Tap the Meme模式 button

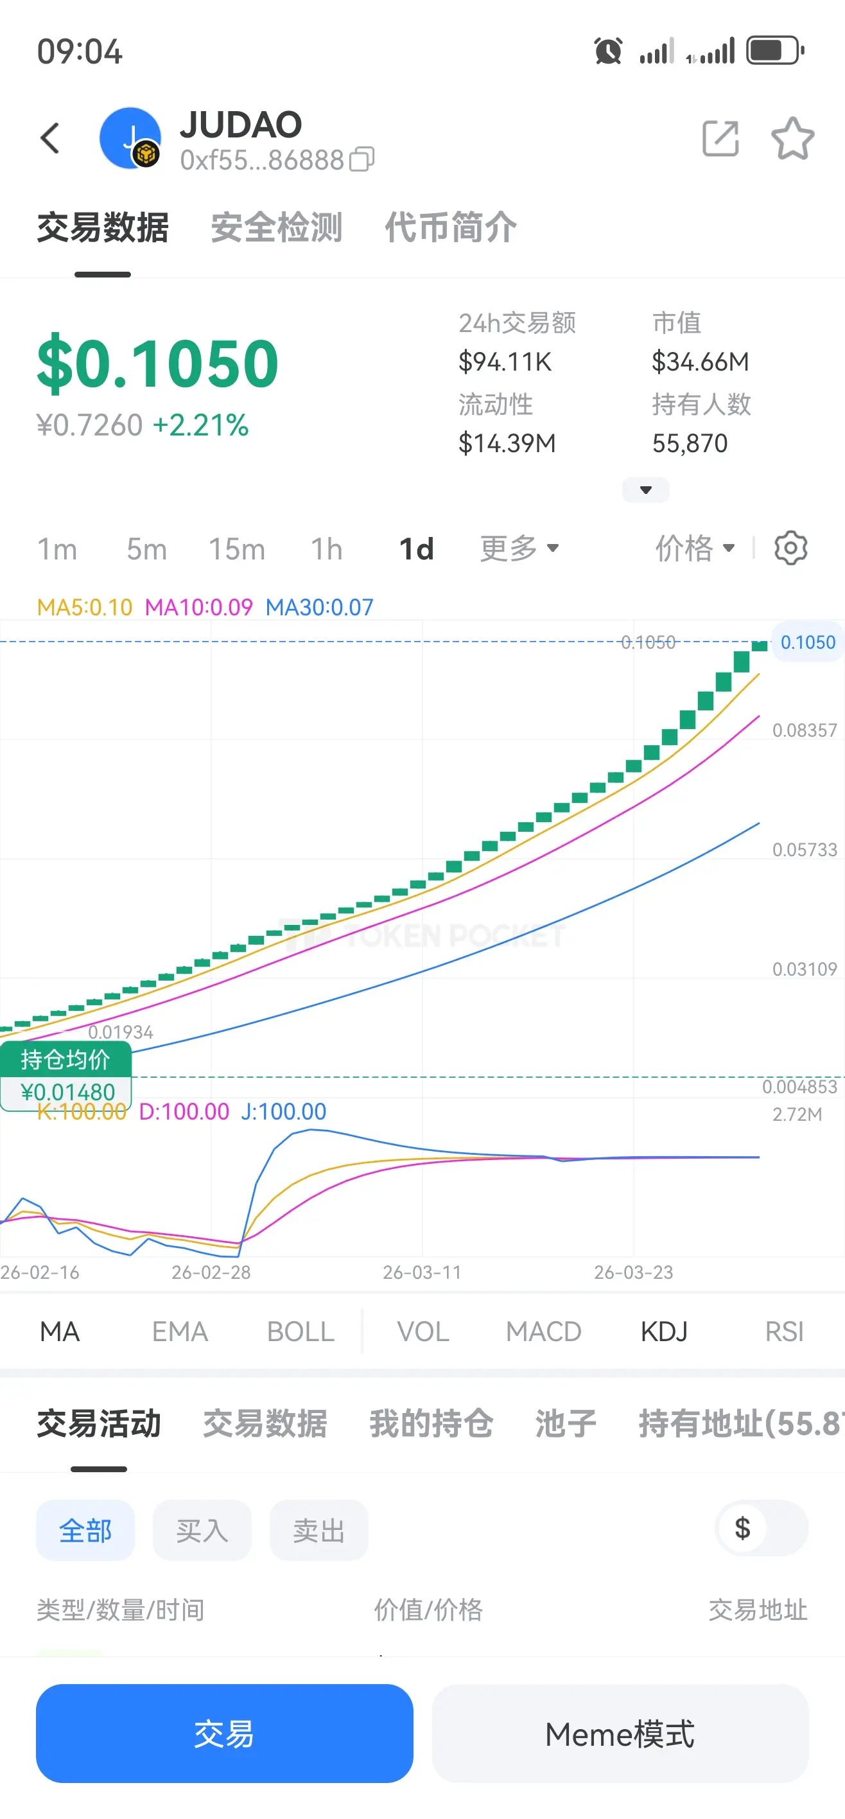(x=620, y=1734)
